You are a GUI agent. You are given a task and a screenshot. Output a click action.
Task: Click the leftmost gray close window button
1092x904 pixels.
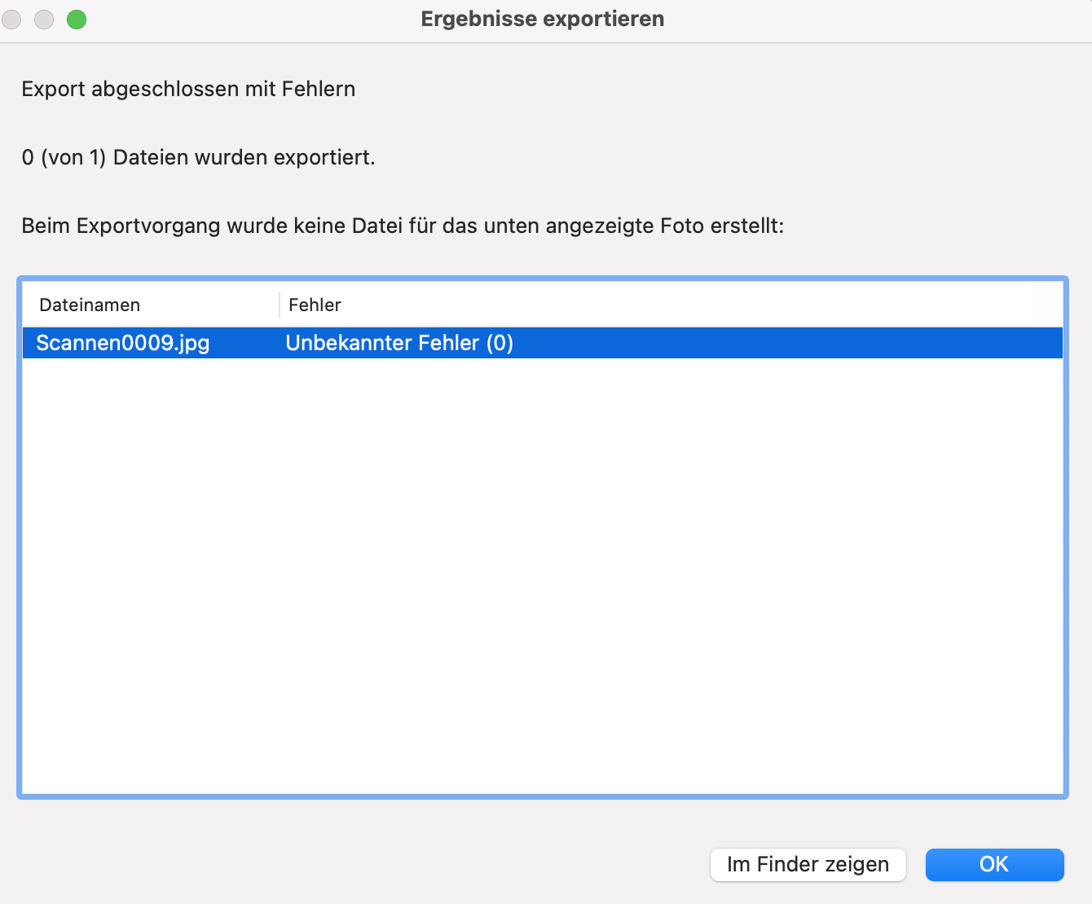click(x=12, y=20)
